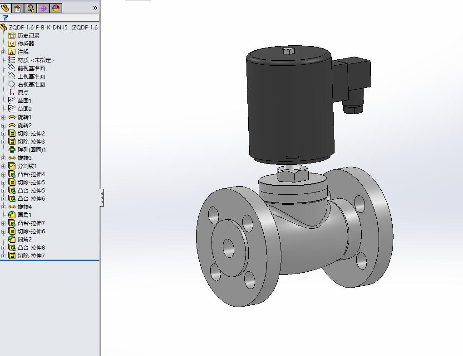
Task: Click the 旋转1 revolve icon
Action: 11,117
